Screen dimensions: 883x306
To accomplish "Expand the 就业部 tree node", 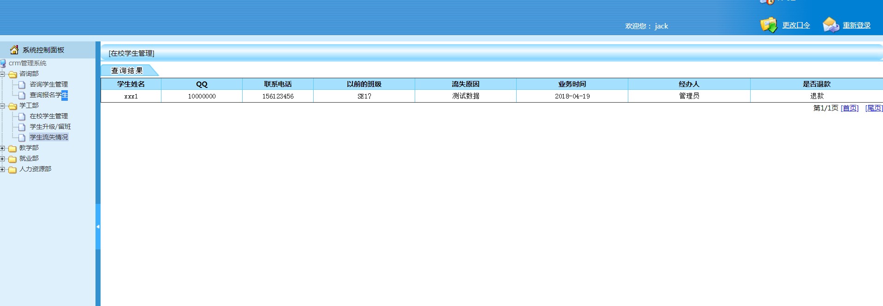I will [x=2, y=159].
